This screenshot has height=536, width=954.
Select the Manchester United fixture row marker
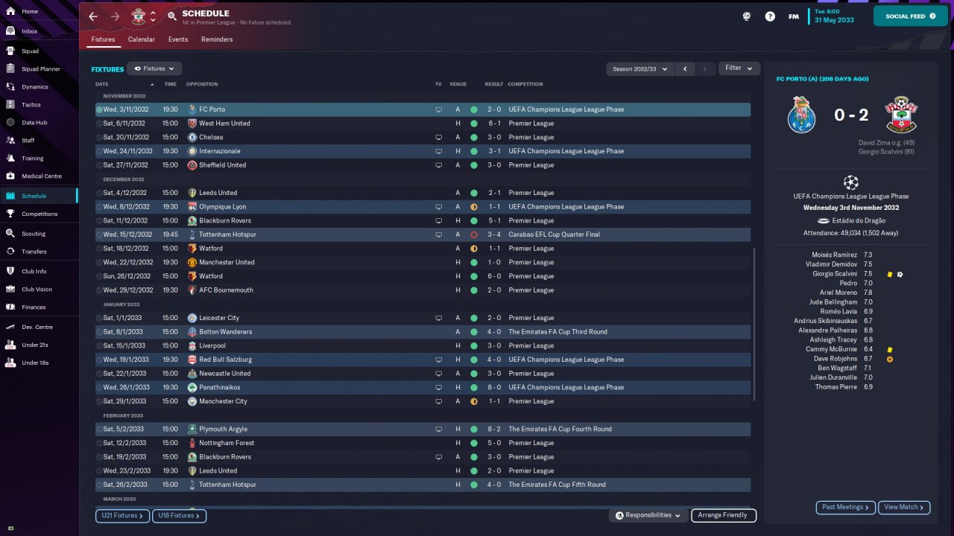click(x=99, y=263)
